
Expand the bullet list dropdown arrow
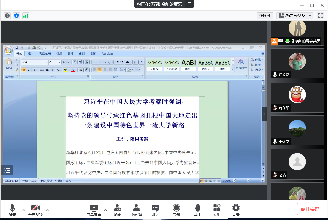pyautogui.click(x=97, y=62)
